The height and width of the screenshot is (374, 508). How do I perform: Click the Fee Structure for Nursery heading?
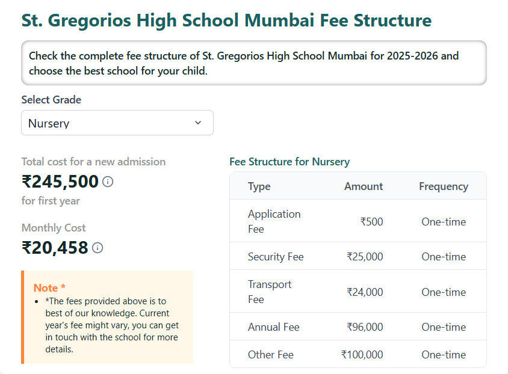[x=289, y=162]
